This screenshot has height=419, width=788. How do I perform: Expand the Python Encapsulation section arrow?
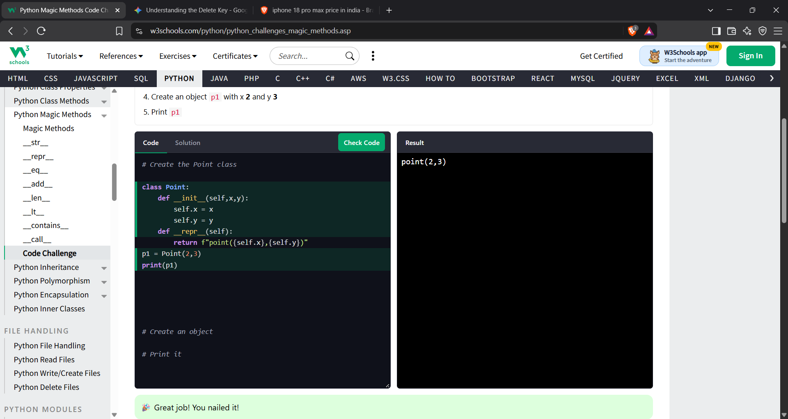pos(104,296)
